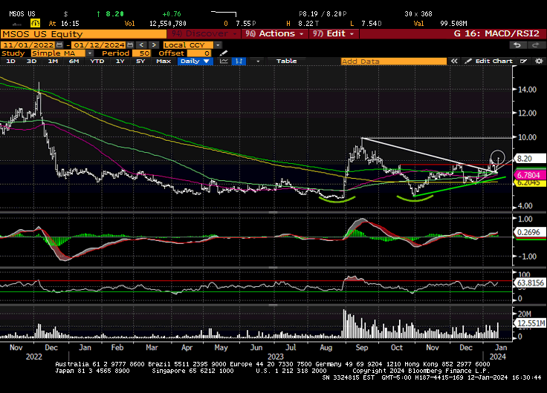Select the 1M time range

click(53, 62)
